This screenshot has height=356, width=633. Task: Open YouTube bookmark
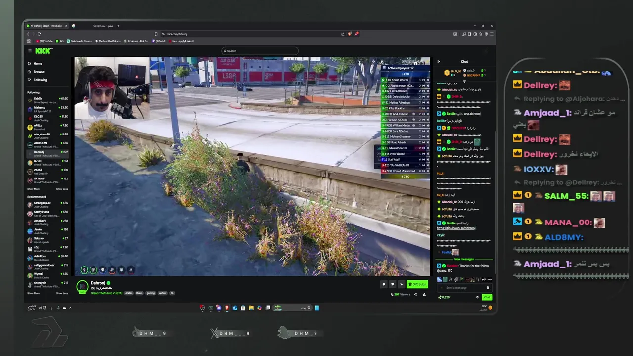pos(45,41)
